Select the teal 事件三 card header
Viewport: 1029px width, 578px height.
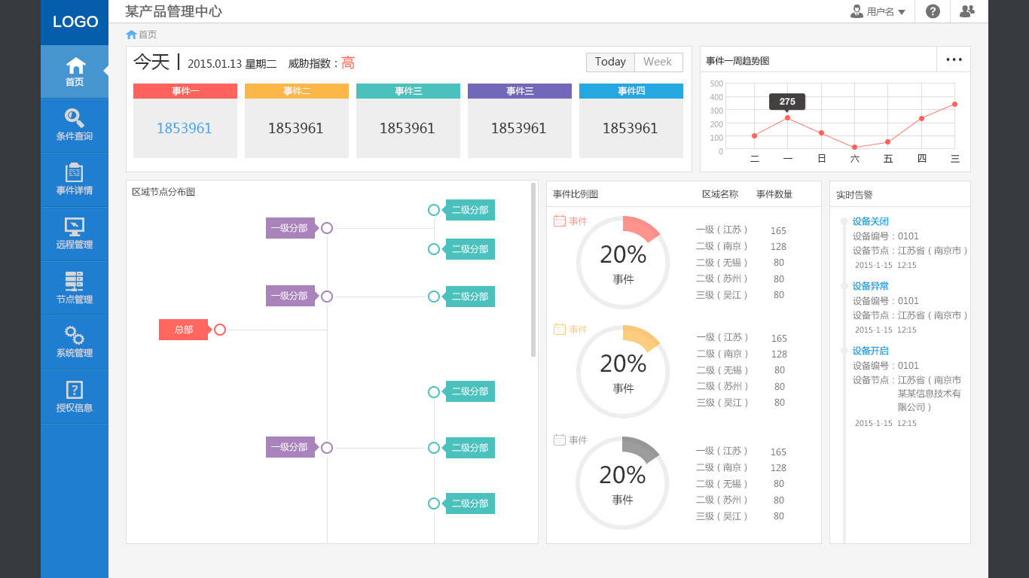point(408,91)
